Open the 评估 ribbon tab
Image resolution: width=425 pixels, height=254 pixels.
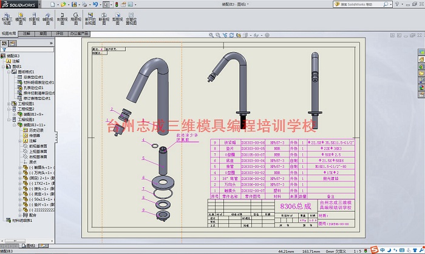59,33
